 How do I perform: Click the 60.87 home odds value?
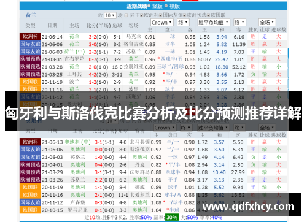click(204, 59)
